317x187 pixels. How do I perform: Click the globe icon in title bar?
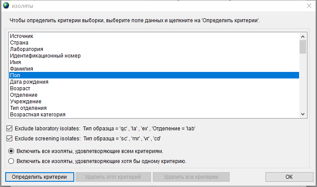[6, 5]
